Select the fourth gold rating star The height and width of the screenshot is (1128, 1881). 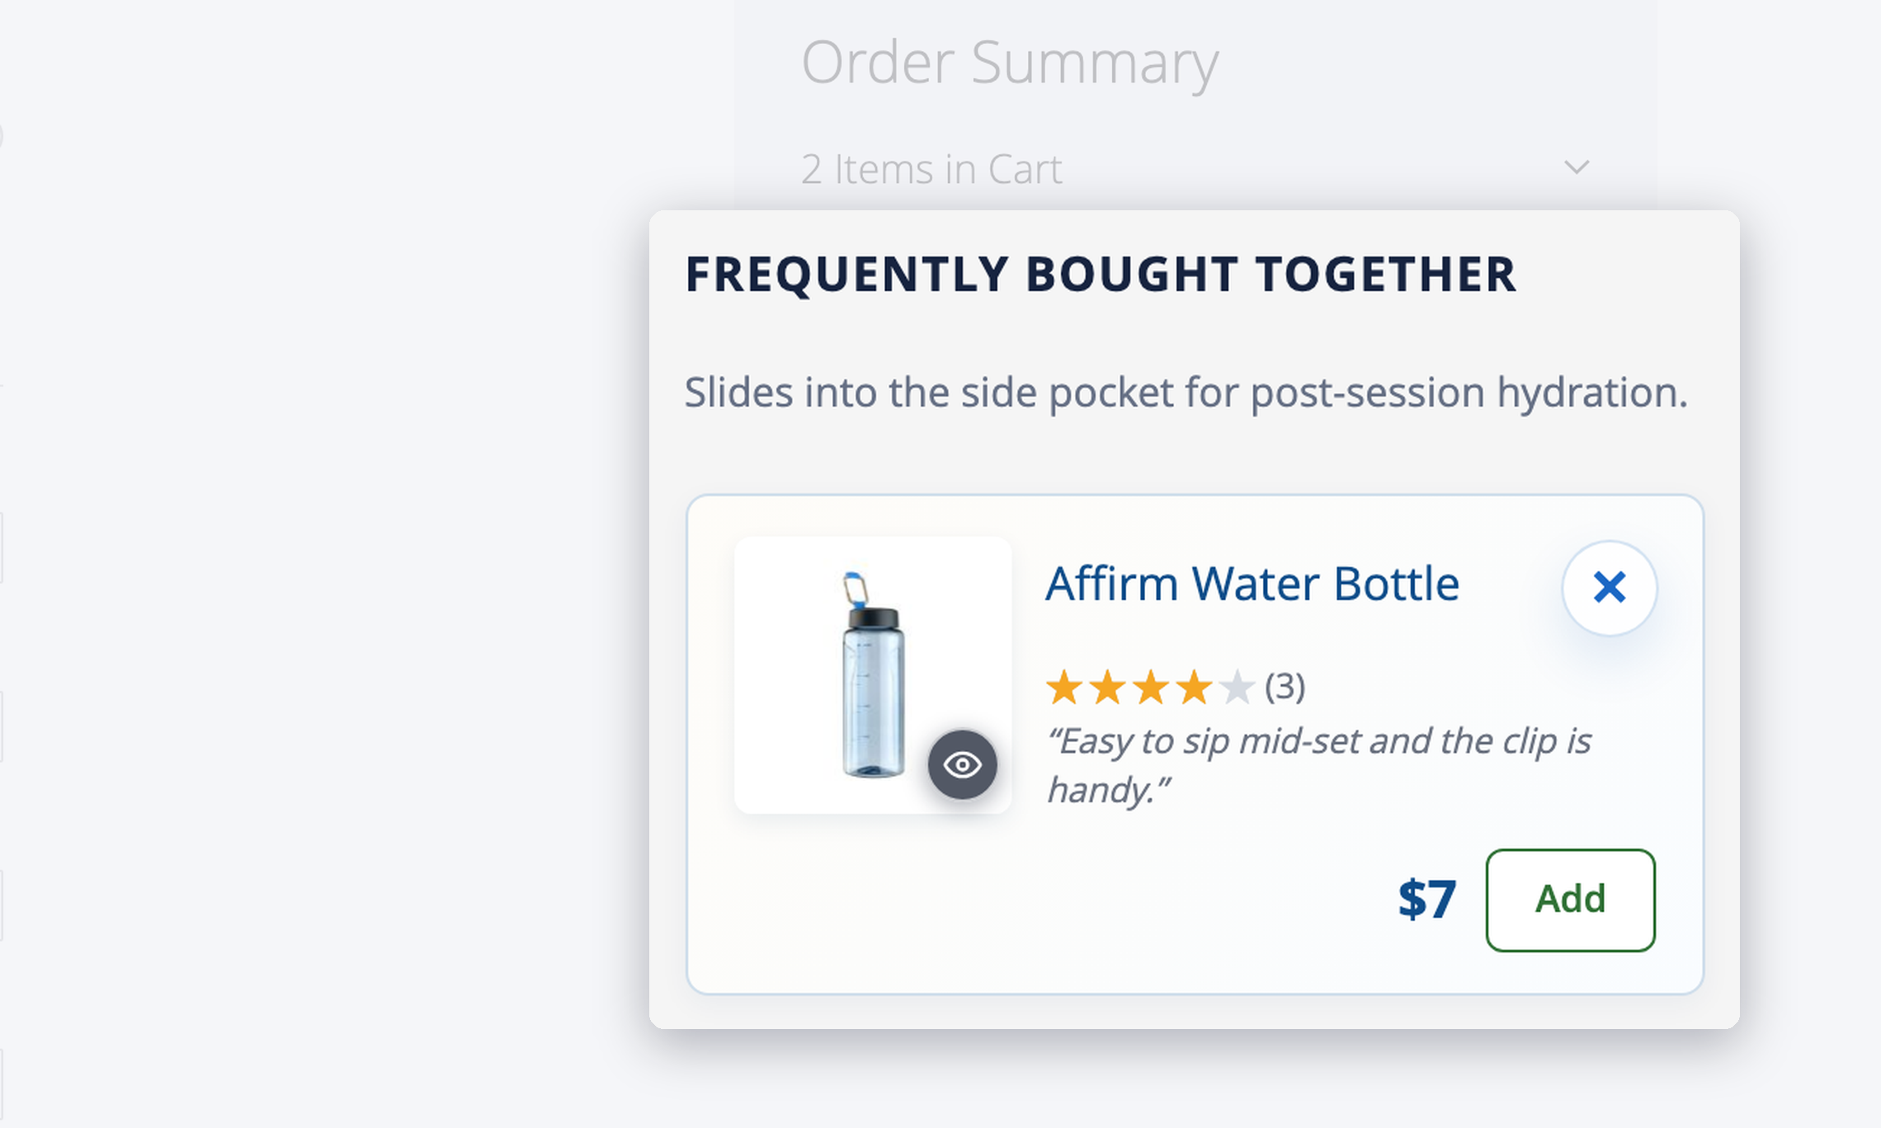tap(1193, 687)
